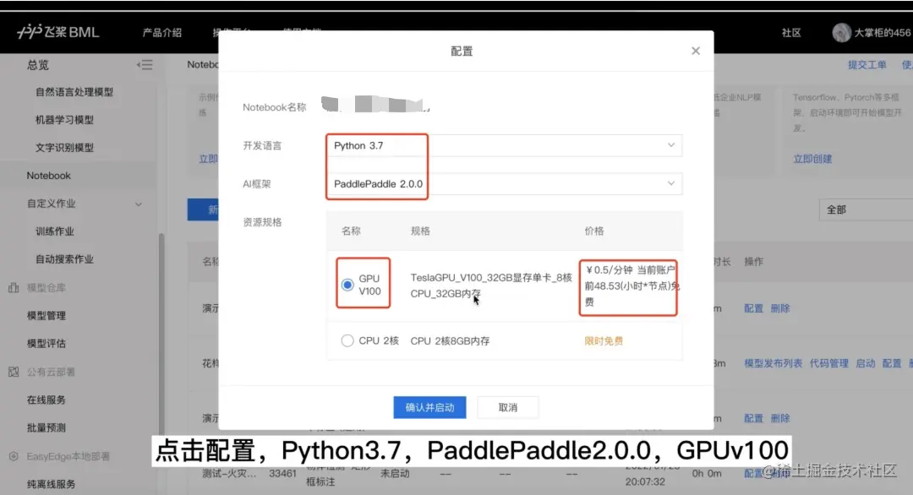The image size is (913, 495).
Task: Click the 取消 button
Action: pyautogui.click(x=508, y=407)
